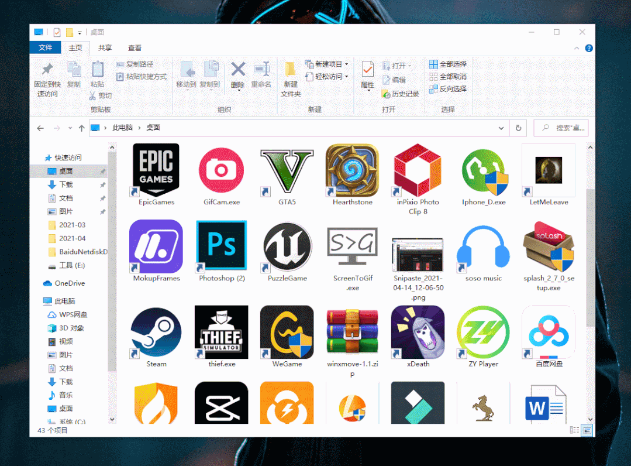Viewport: 631px width, 466px height.
Task: Create a 新建文件夹 new folder
Action: pos(291,80)
